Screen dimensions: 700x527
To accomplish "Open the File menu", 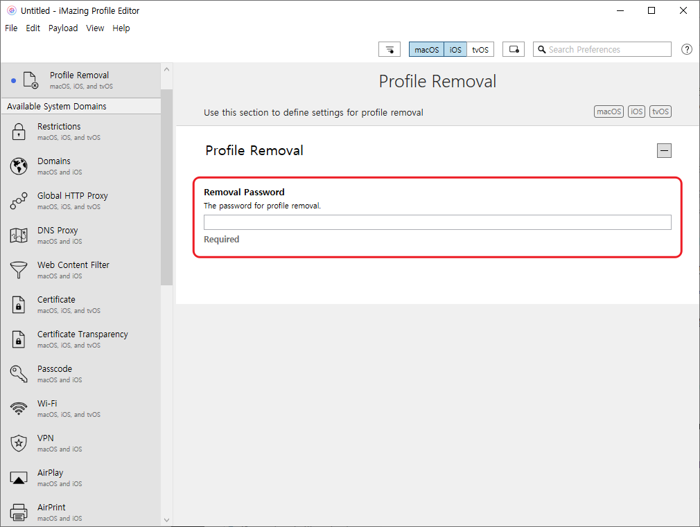I will (x=11, y=28).
